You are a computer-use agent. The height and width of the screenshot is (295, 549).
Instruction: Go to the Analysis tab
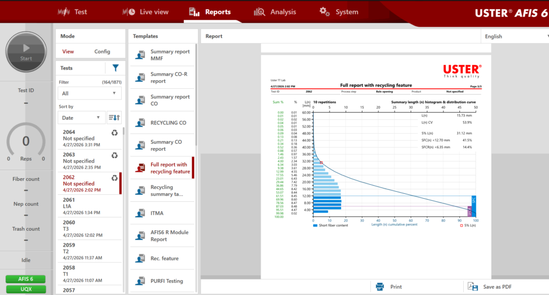click(x=275, y=12)
